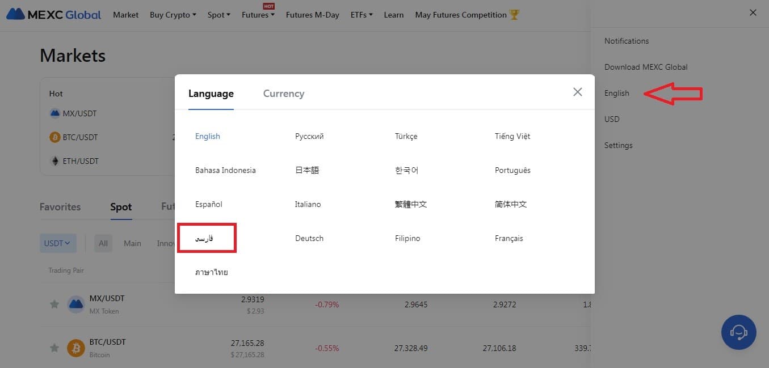Open Futures M-Day page
Viewport: 769px width, 368px height.
pyautogui.click(x=313, y=15)
